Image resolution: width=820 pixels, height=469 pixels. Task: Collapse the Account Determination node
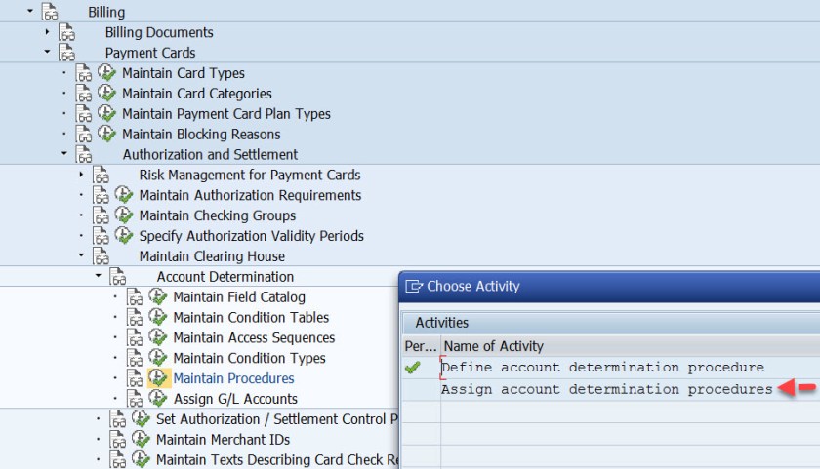coord(99,277)
